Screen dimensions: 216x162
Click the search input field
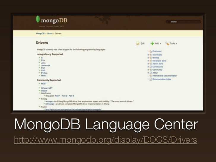coord(183,22)
